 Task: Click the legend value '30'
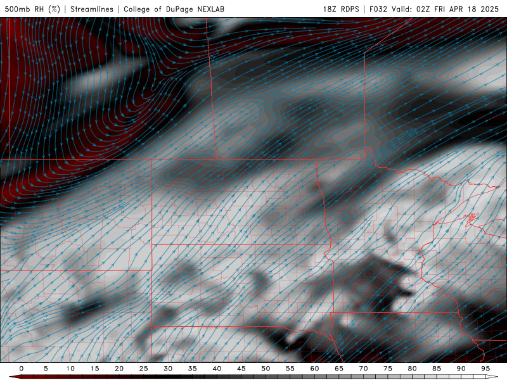[168, 369]
